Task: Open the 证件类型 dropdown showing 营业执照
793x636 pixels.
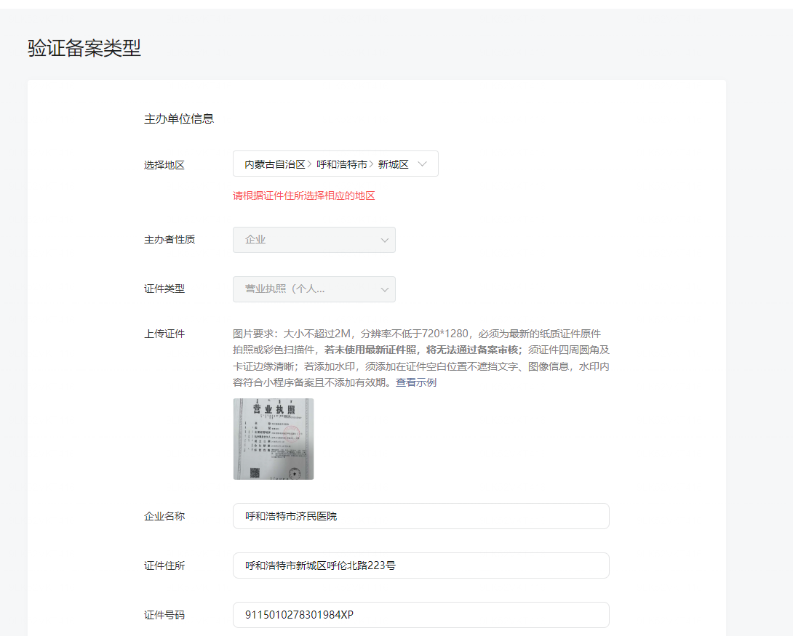Action: click(x=314, y=289)
